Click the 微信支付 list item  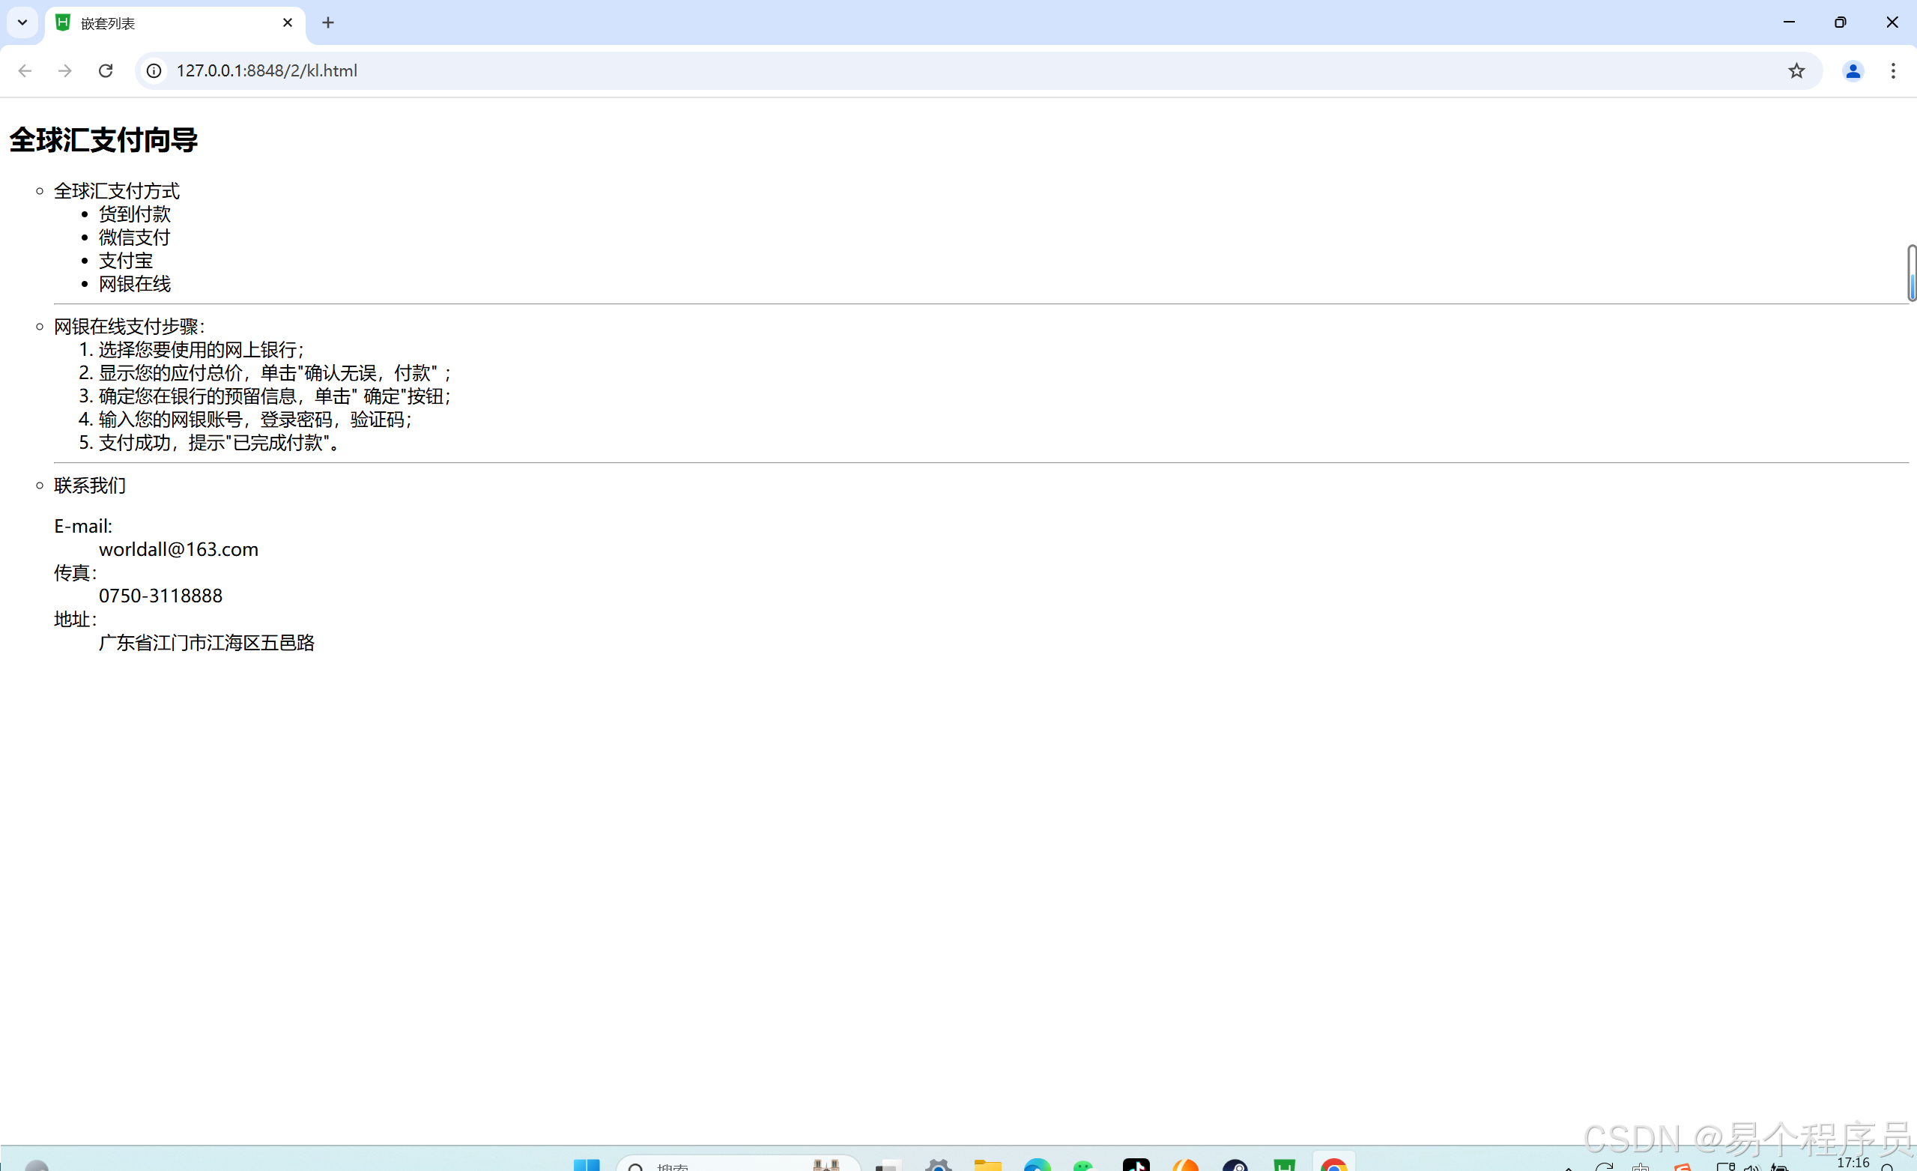pos(134,237)
